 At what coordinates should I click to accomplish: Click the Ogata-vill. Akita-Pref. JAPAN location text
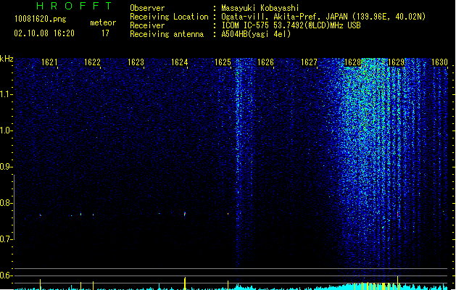pyautogui.click(x=284, y=17)
